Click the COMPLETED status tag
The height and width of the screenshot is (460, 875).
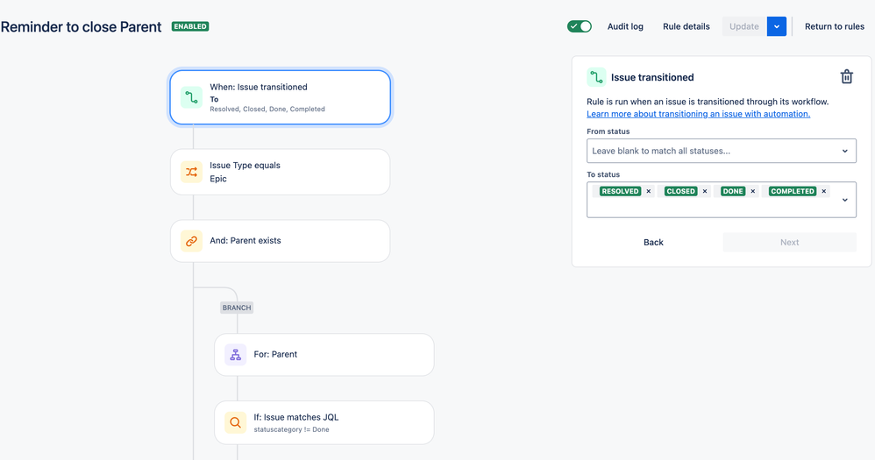tap(793, 191)
